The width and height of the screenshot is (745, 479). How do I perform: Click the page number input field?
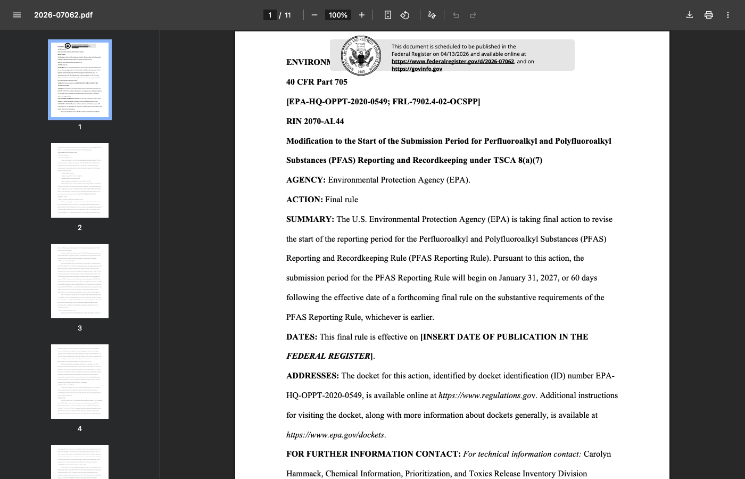270,15
